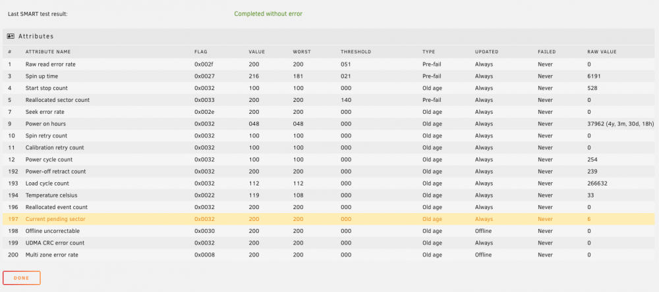Click threshold 140 in Reallocated sector count row

coord(345,100)
